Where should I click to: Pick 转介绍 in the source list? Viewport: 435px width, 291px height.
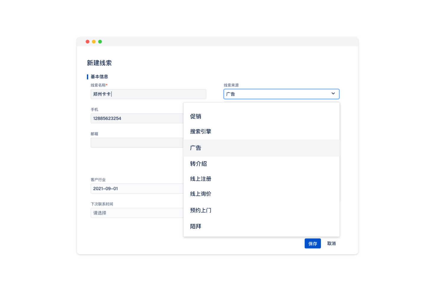coord(198,164)
